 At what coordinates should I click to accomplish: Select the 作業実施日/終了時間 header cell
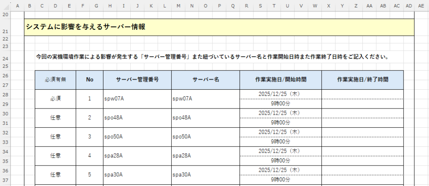click(x=362, y=80)
